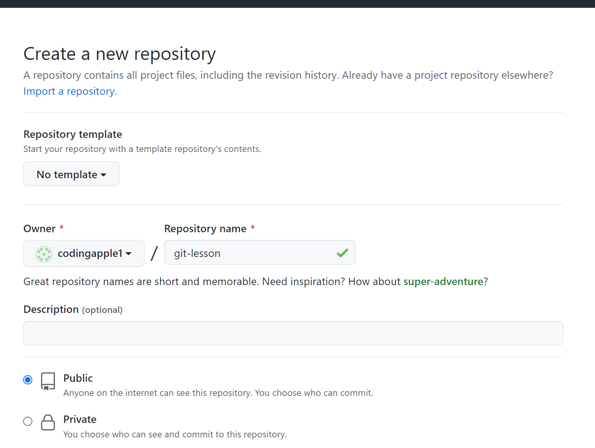
Task: Click the Public option label text
Action: (78, 378)
